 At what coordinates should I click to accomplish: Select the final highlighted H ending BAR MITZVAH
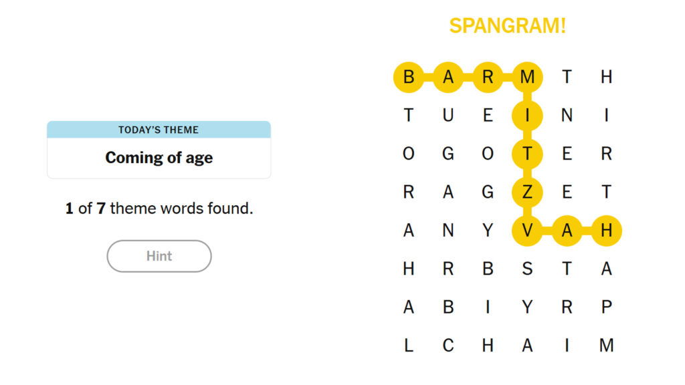(605, 231)
